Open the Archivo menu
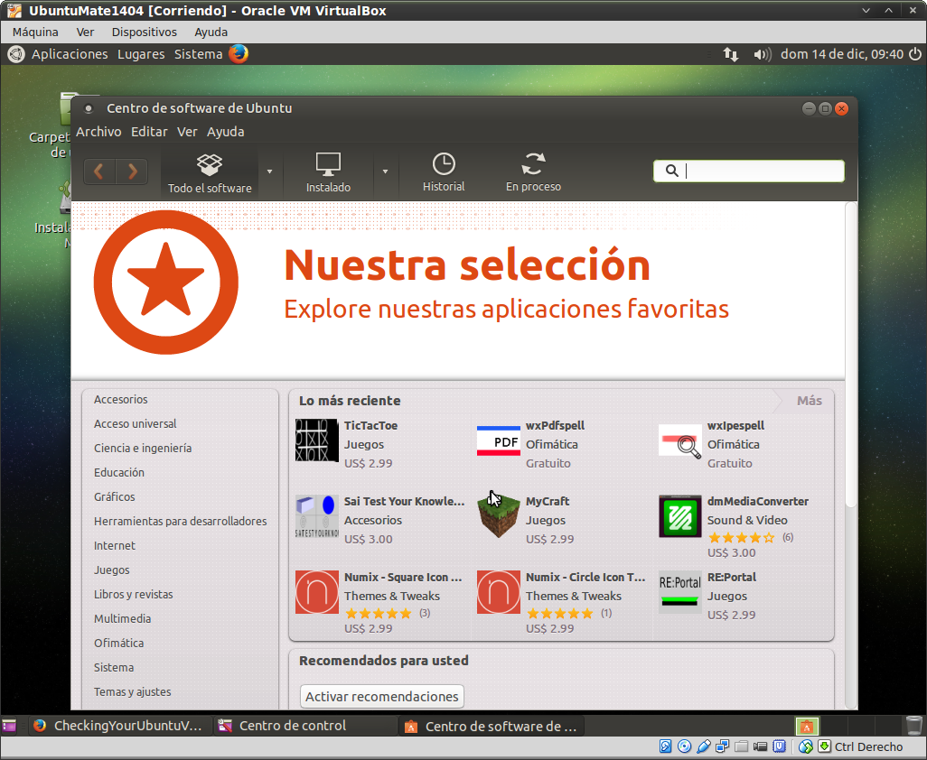Viewport: 927px width, 760px height. [98, 132]
